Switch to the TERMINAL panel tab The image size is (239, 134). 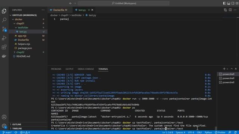pos(103,69)
